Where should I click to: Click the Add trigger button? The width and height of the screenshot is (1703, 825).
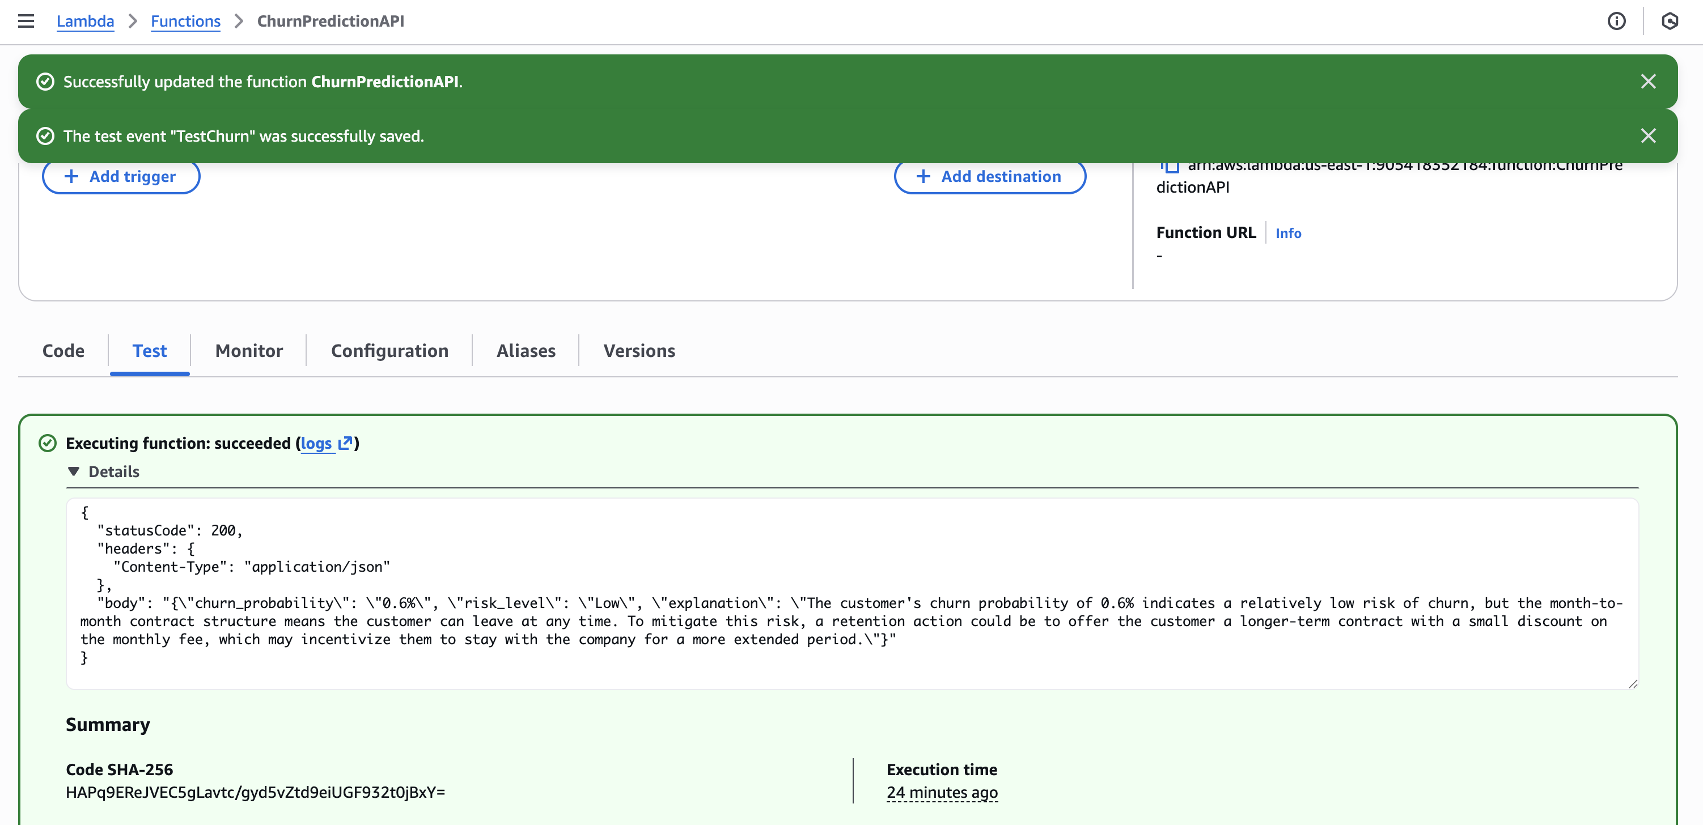click(x=121, y=176)
